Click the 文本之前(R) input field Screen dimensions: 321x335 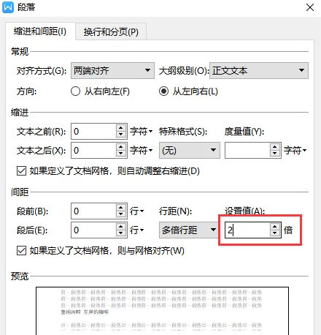coord(93,132)
